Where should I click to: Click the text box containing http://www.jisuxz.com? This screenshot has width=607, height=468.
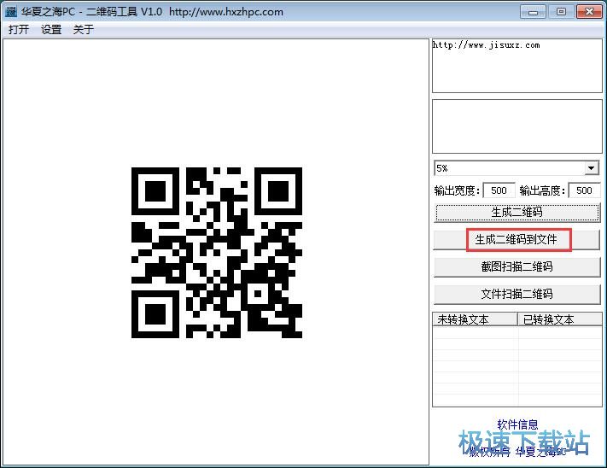(517, 66)
